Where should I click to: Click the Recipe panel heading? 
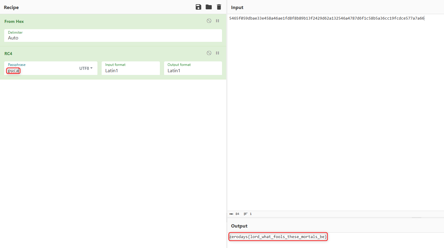[11, 8]
